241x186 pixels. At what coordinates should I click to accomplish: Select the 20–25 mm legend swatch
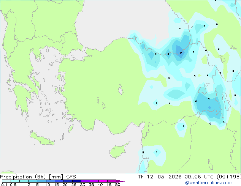[x=68, y=181]
